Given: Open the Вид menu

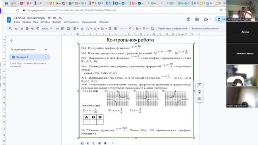Looking at the screenshot, I should tap(35, 22).
